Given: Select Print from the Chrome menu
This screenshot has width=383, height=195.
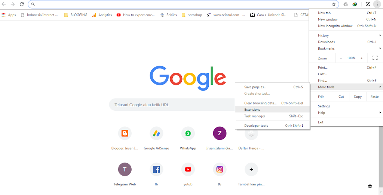Looking at the screenshot, I should click(346, 67).
